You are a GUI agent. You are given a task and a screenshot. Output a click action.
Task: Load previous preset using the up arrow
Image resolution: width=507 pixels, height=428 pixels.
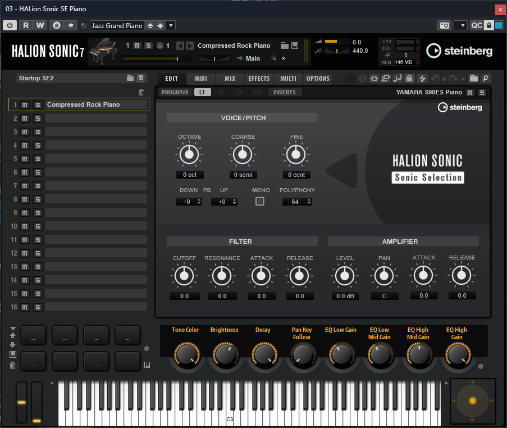tap(150, 26)
